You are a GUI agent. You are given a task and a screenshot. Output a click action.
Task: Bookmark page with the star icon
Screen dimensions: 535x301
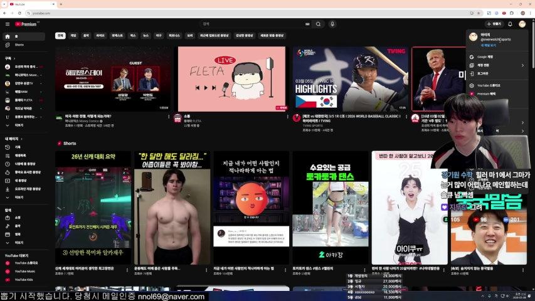coord(479,13)
